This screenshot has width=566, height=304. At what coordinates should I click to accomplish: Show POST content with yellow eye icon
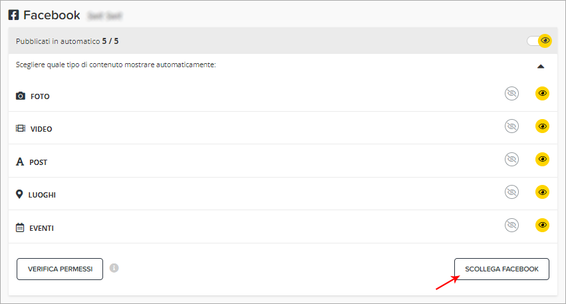click(x=542, y=159)
